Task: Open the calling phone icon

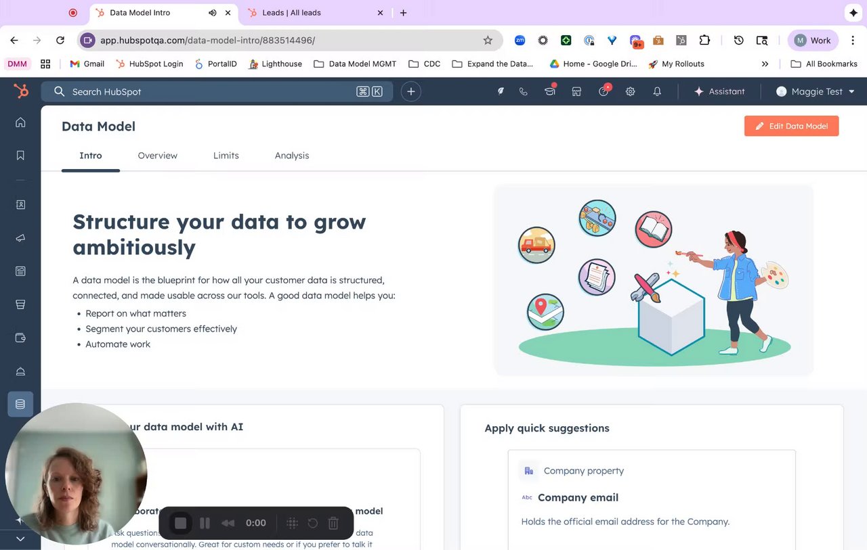Action: point(524,91)
